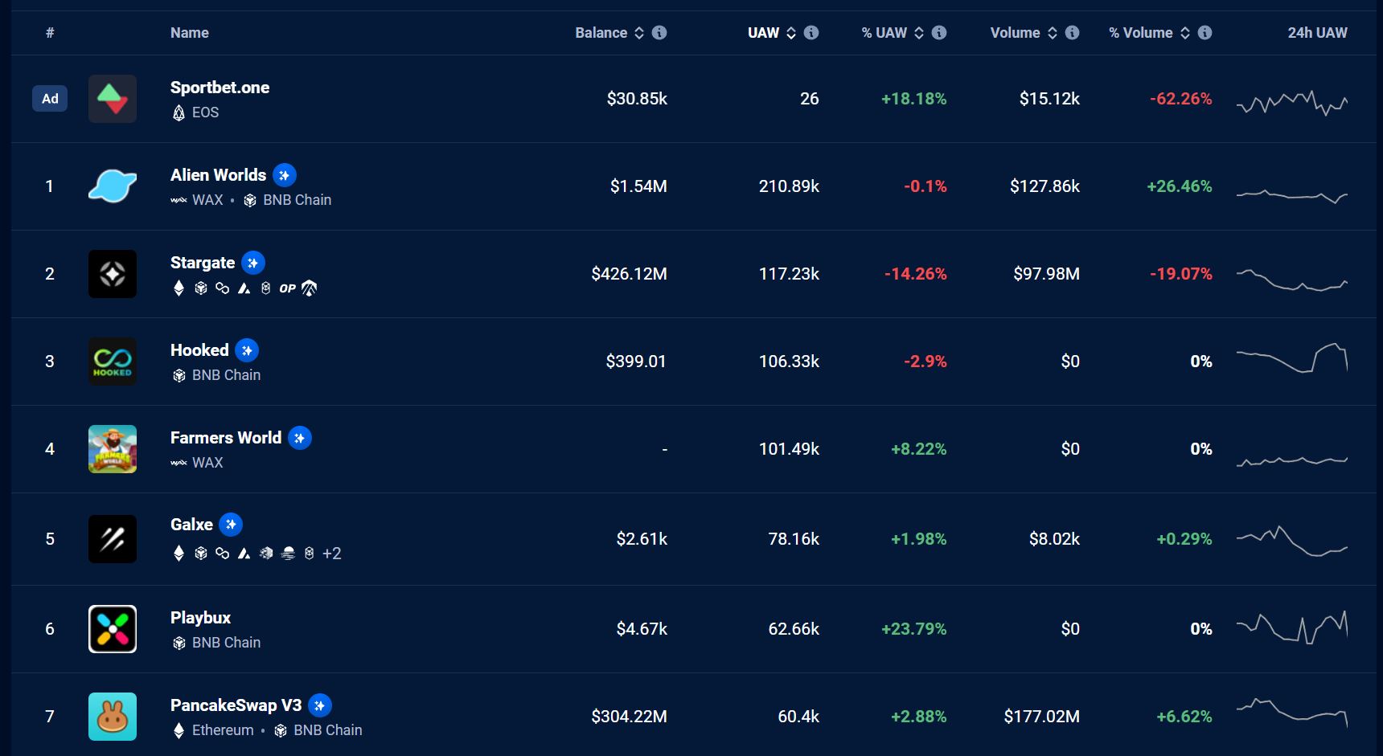This screenshot has width=1383, height=756.
Task: Click the Playbux colorful X logo
Action: coord(112,629)
